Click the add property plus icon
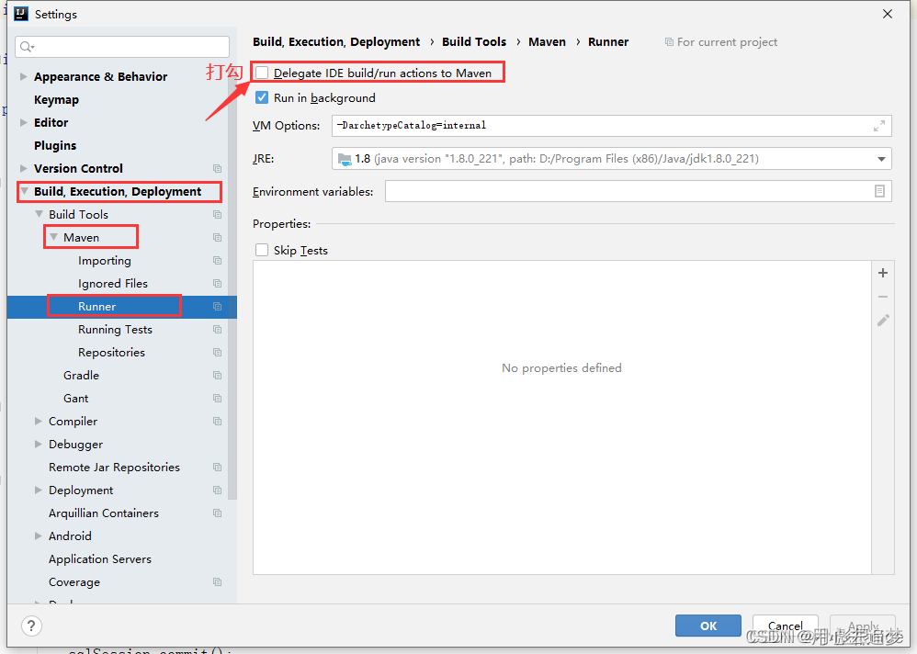The height and width of the screenshot is (654, 917). click(882, 273)
